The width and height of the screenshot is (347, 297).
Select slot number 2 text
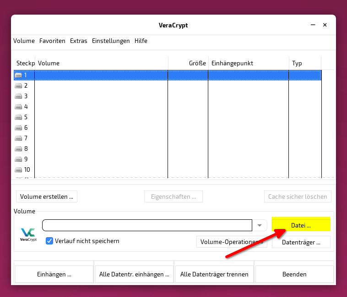[26, 86]
